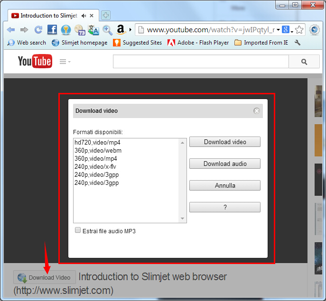Go back with the back arrow
The width and height of the screenshot is (326, 301).
(11, 30)
